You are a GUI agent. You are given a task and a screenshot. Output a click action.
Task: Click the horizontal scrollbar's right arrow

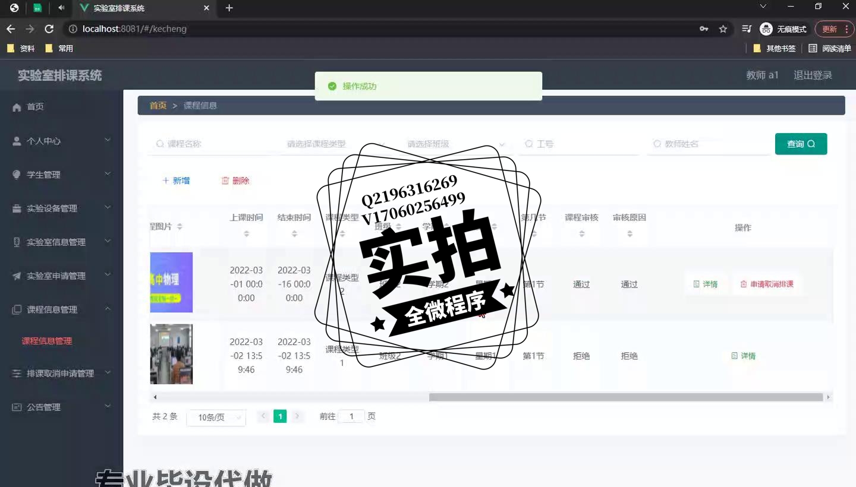[828, 397]
